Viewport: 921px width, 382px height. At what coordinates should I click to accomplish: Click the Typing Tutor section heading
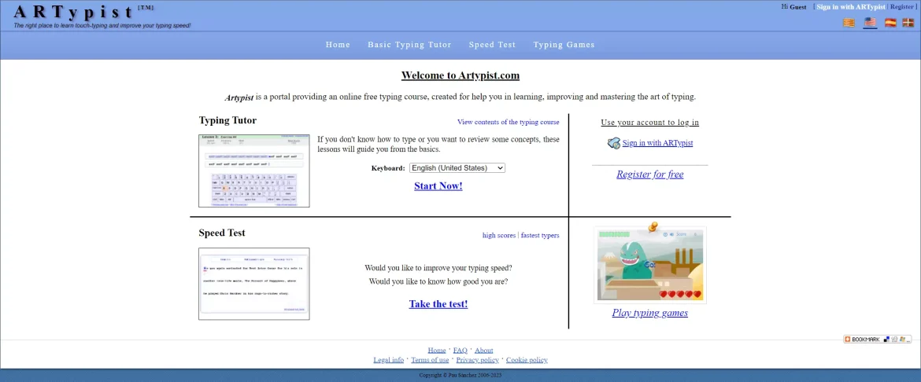[228, 120]
